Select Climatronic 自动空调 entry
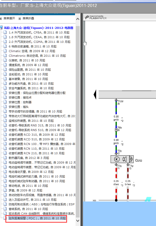Viewport: 156px width, 226px height. [37, 56]
